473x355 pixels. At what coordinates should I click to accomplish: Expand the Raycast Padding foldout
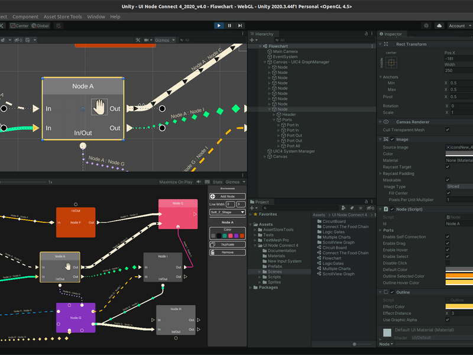click(x=380, y=173)
